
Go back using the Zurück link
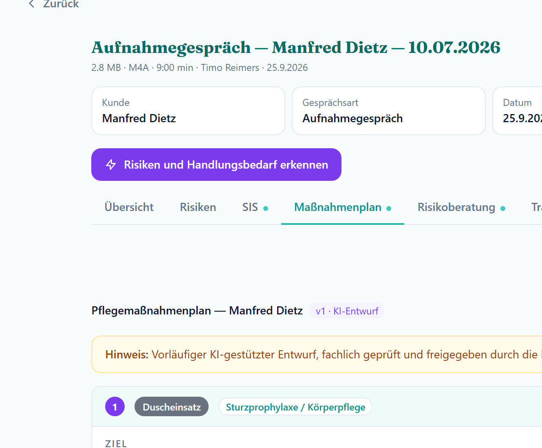pos(53,4)
